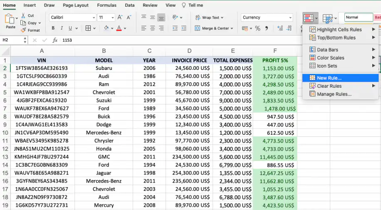Expand Merge & Center options arrow
The image size is (381, 210).
tap(232, 28)
